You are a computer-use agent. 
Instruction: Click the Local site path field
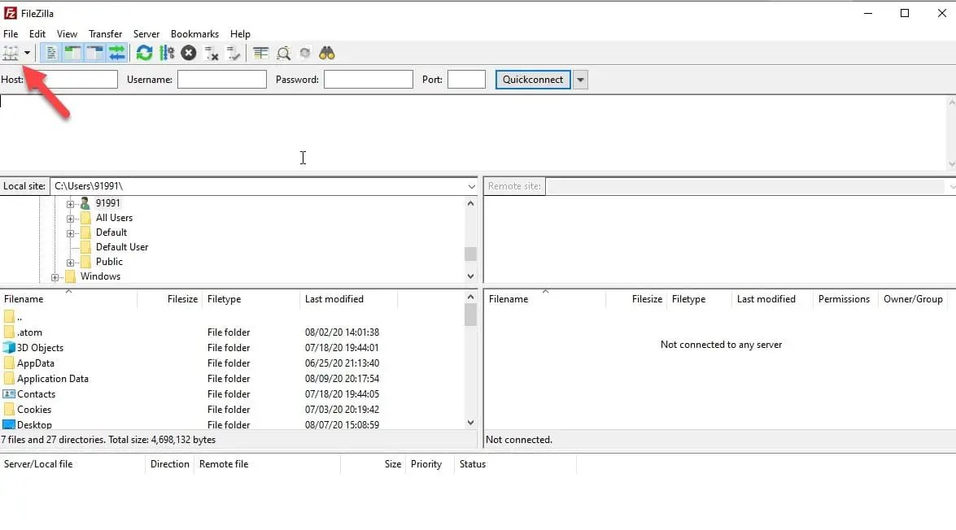coord(258,186)
